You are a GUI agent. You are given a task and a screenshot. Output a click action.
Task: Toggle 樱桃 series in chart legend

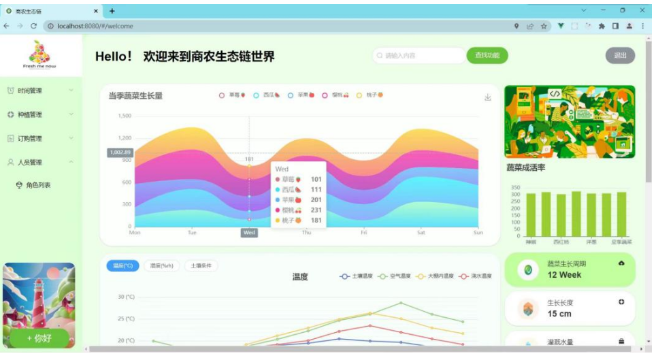[335, 95]
